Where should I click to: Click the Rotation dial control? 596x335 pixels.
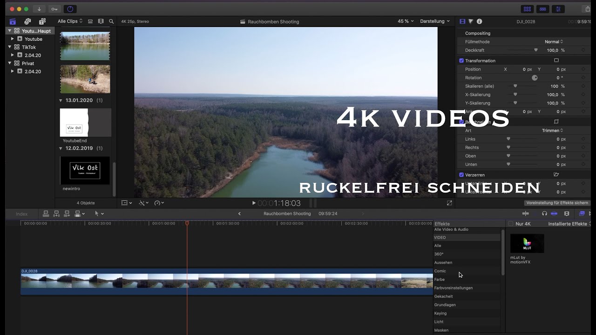click(x=535, y=78)
